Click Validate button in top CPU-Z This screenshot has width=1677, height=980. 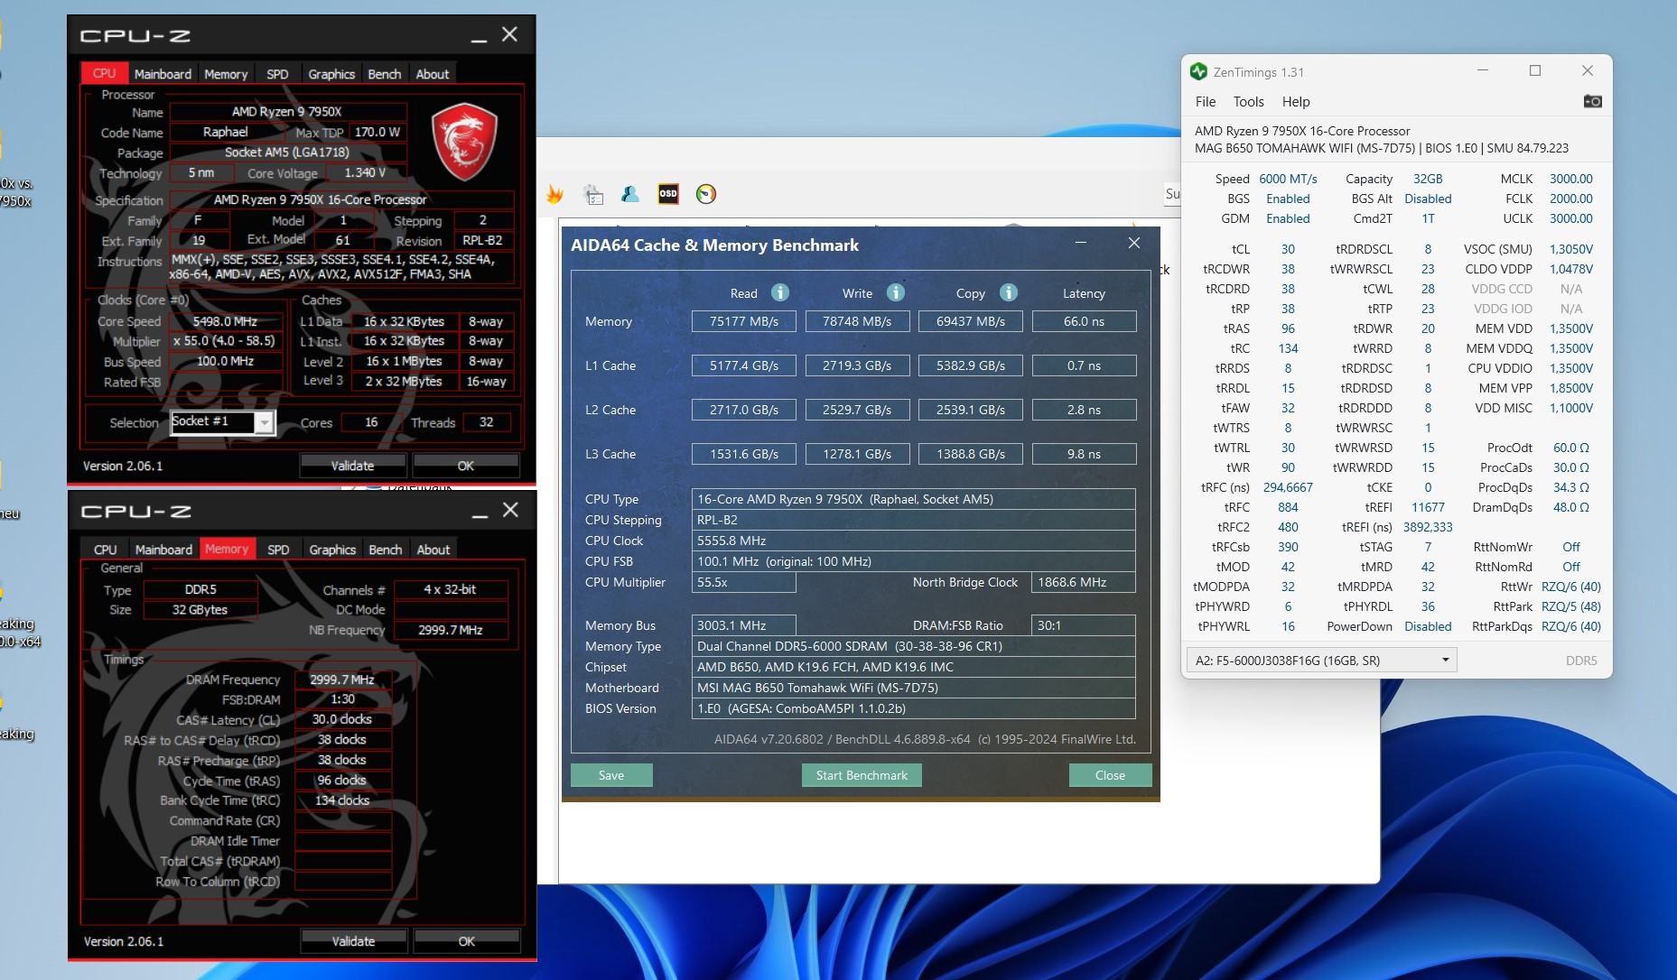coord(353,466)
